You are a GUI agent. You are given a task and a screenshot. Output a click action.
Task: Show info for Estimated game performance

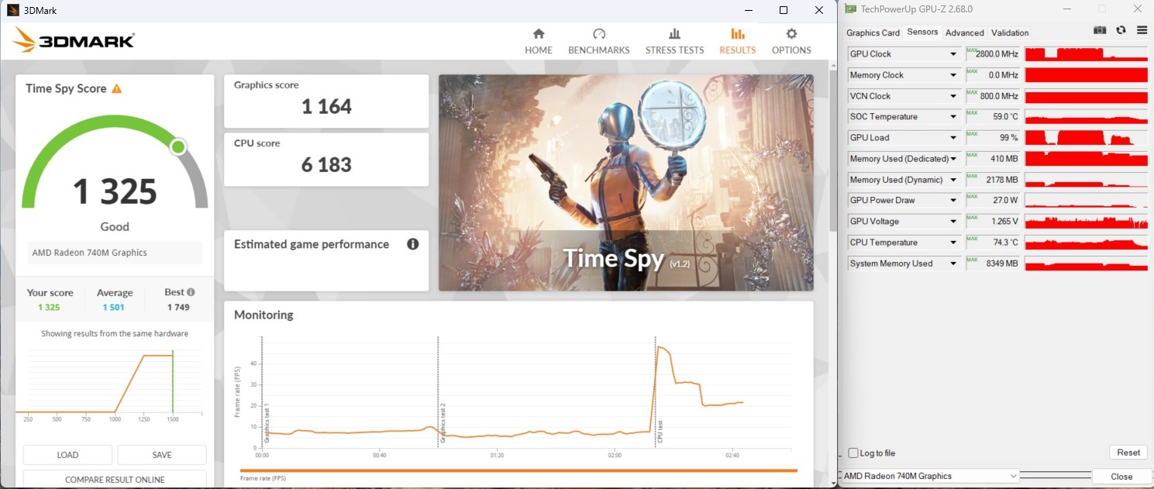pyautogui.click(x=413, y=244)
